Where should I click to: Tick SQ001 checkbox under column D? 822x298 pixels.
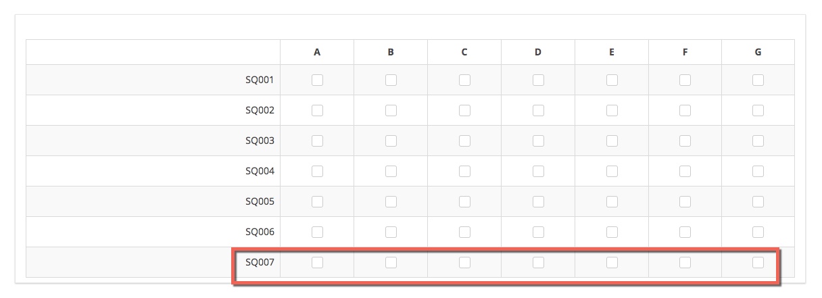click(x=538, y=80)
